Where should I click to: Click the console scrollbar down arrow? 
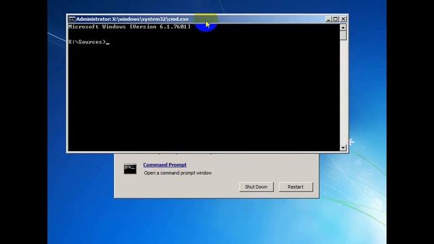(343, 148)
